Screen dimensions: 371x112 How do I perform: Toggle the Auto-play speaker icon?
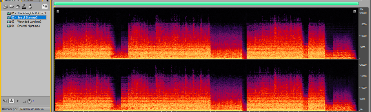(x=5, y=101)
